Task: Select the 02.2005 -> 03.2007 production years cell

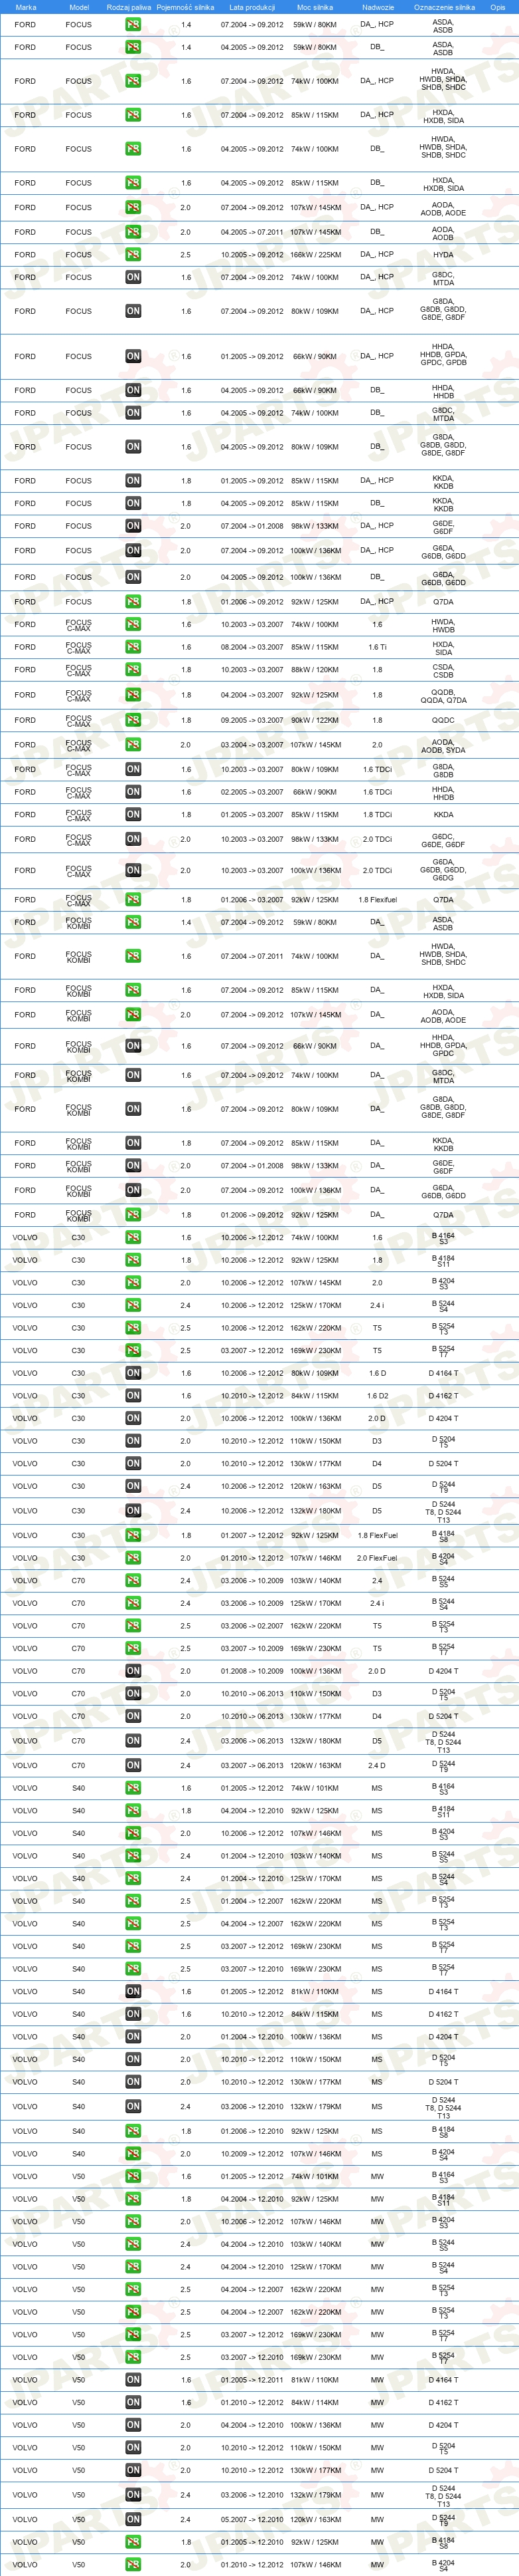Action: point(252,792)
